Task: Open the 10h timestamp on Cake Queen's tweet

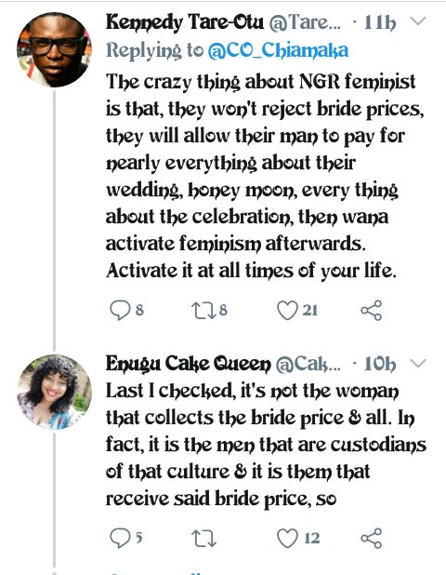Action: pos(380,364)
